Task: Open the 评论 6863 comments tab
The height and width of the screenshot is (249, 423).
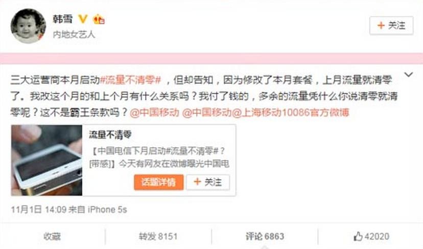Action: [265, 236]
